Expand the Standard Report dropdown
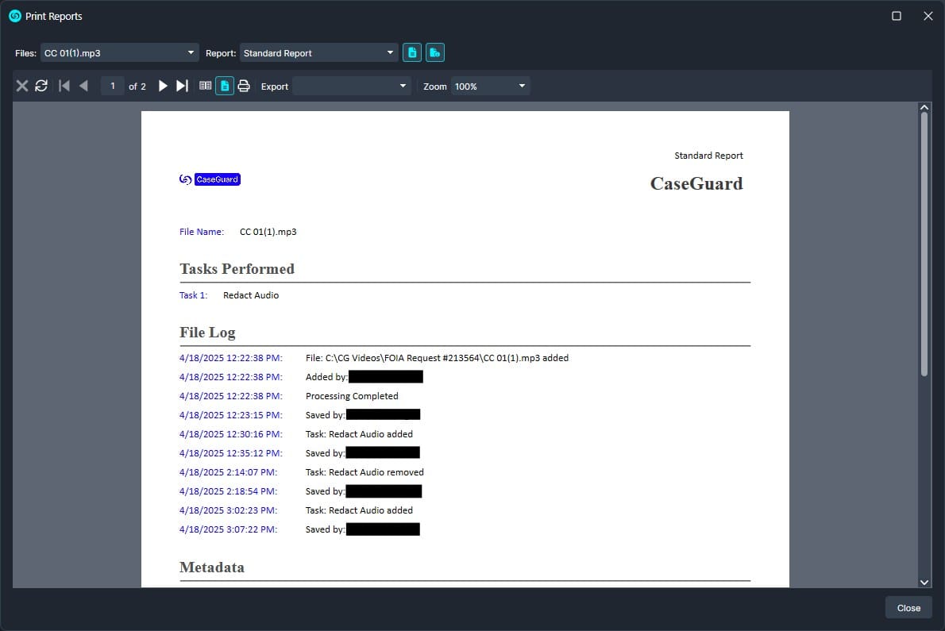The image size is (945, 631). pyautogui.click(x=318, y=53)
